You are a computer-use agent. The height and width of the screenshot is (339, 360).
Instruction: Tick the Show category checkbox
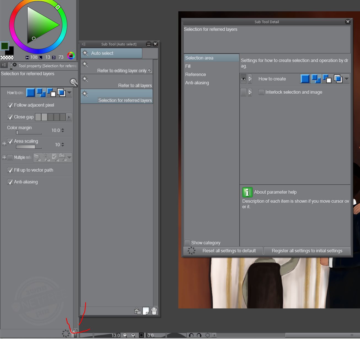tap(187, 243)
